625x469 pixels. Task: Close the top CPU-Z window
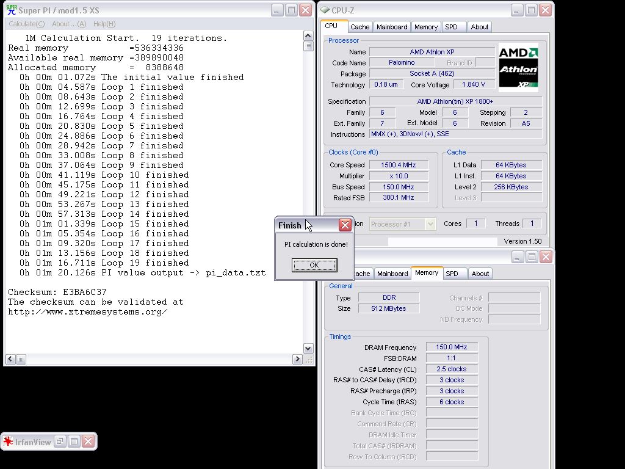[x=546, y=10]
